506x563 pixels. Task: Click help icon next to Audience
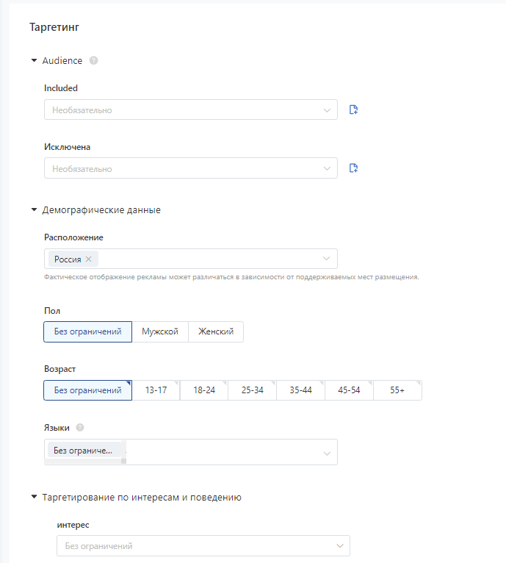coord(94,60)
